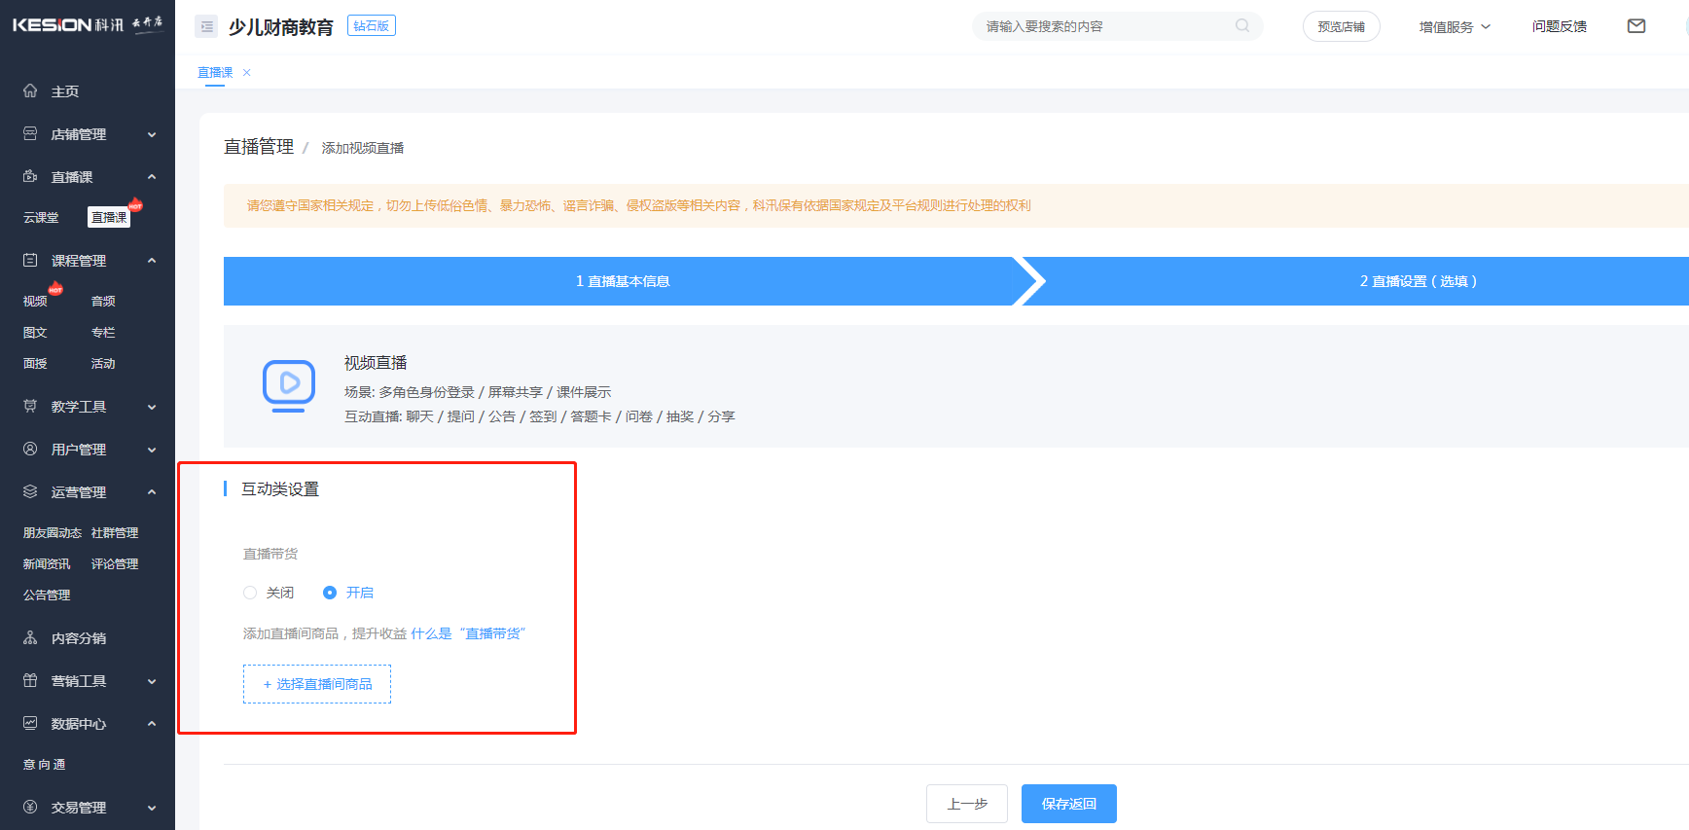Click the 视频直播 play icon
Viewport: 1689px width, 830px height.
pos(289,384)
